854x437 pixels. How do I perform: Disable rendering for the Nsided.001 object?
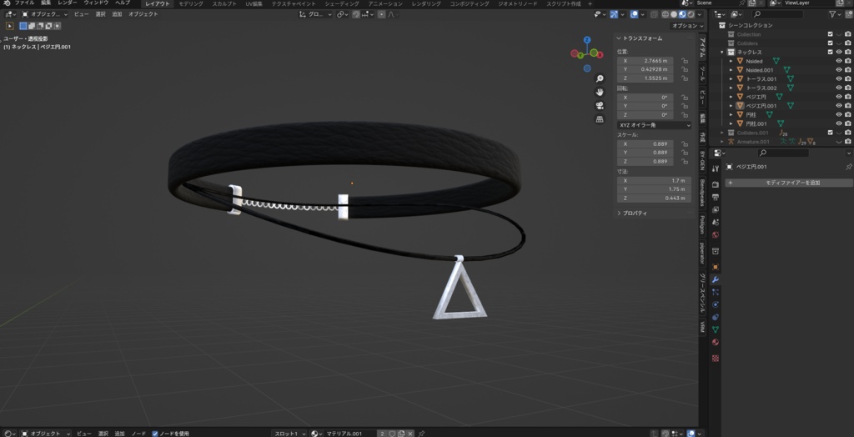848,70
